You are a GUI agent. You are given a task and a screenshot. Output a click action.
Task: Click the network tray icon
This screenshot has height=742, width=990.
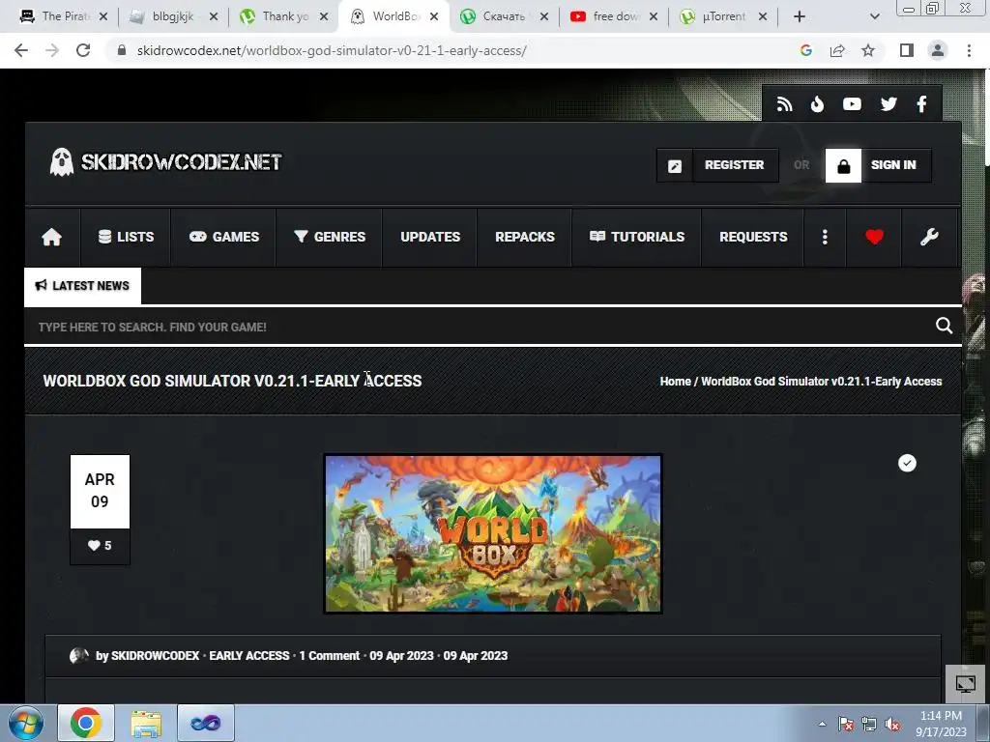click(869, 724)
